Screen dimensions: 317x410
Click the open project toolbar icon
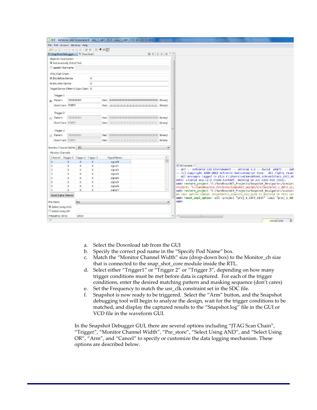[x=51, y=50]
